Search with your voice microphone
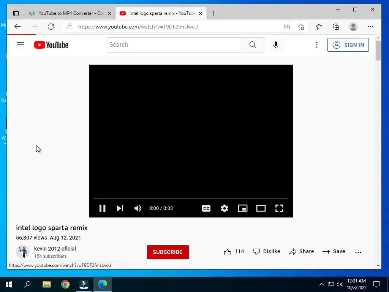 pyautogui.click(x=276, y=45)
